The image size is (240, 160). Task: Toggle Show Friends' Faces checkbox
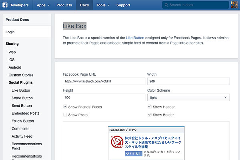65,106
